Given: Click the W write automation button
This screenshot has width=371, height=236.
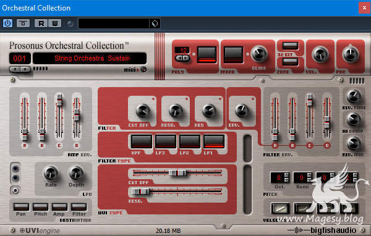Looking at the screenshot, I should pos(54,23).
